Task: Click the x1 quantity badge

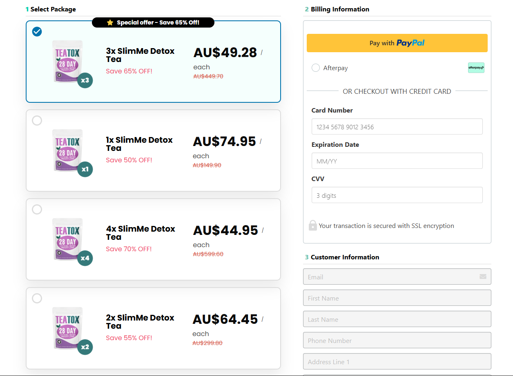Action: pyautogui.click(x=85, y=169)
